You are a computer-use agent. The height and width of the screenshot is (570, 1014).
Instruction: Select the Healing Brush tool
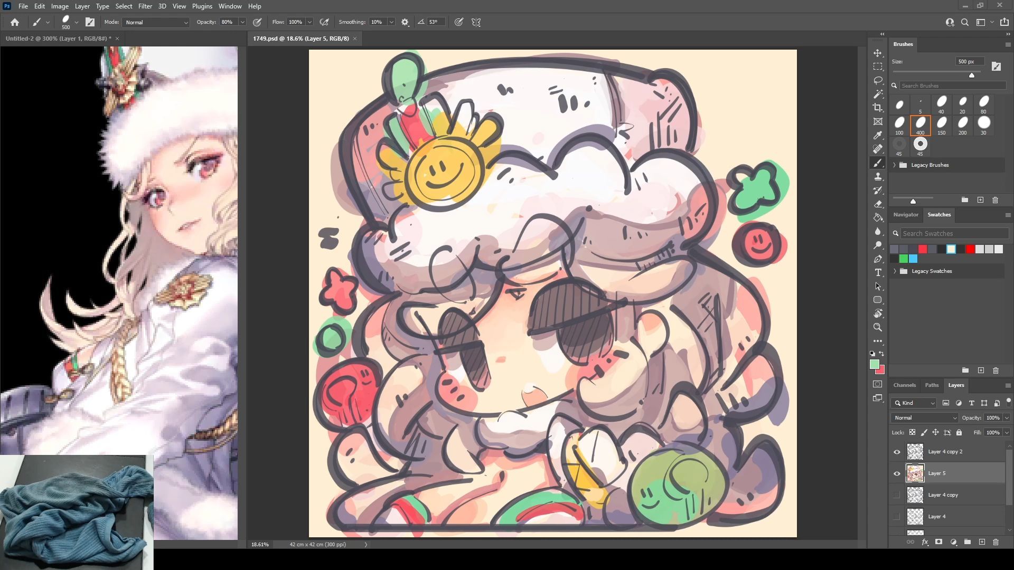point(878,149)
